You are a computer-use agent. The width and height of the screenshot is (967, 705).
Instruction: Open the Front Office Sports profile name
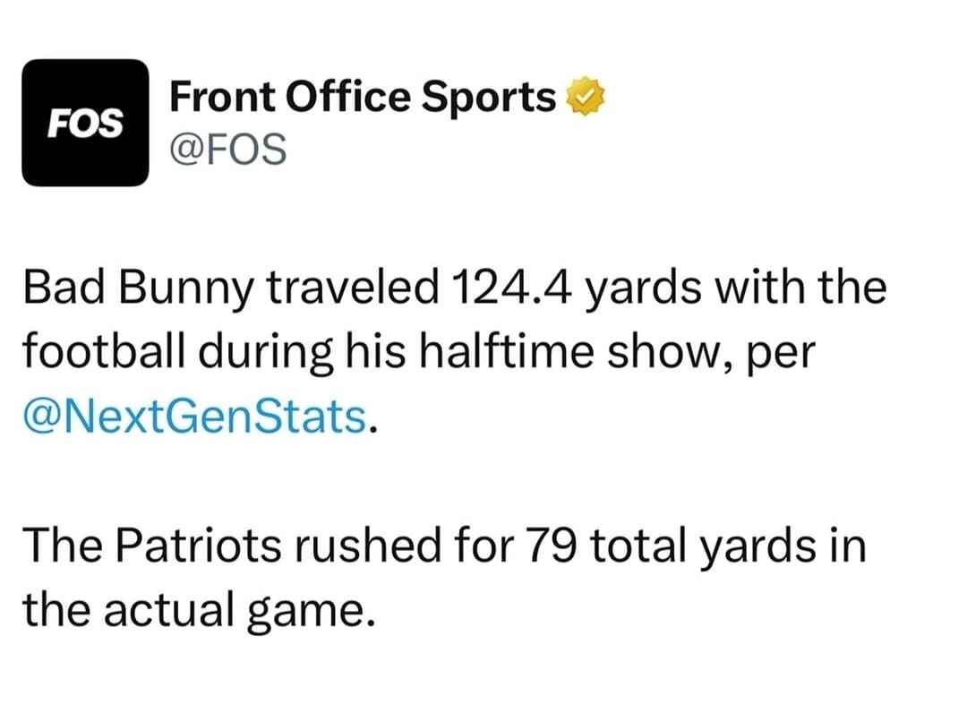[x=362, y=97]
